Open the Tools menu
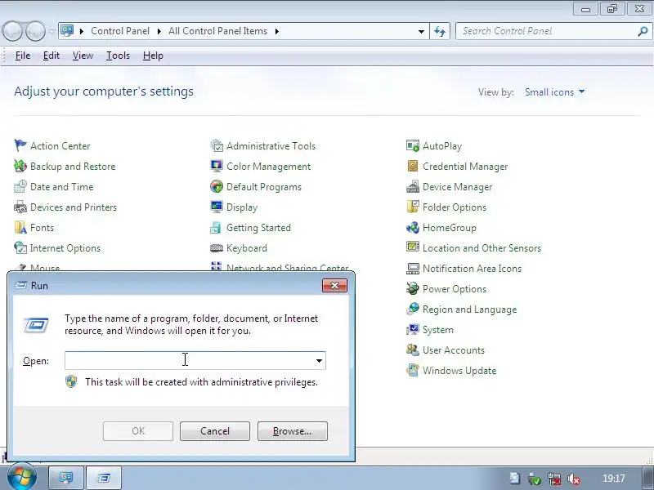Viewport: 654px width, 490px height. pyautogui.click(x=118, y=56)
